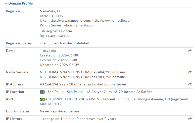Click the IP address 43.164.194.222
195x123 pixels.
coord(53,84)
